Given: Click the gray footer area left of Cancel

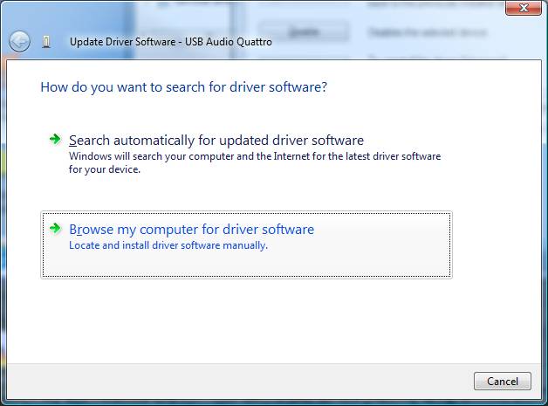Looking at the screenshot, I should 236,381.
